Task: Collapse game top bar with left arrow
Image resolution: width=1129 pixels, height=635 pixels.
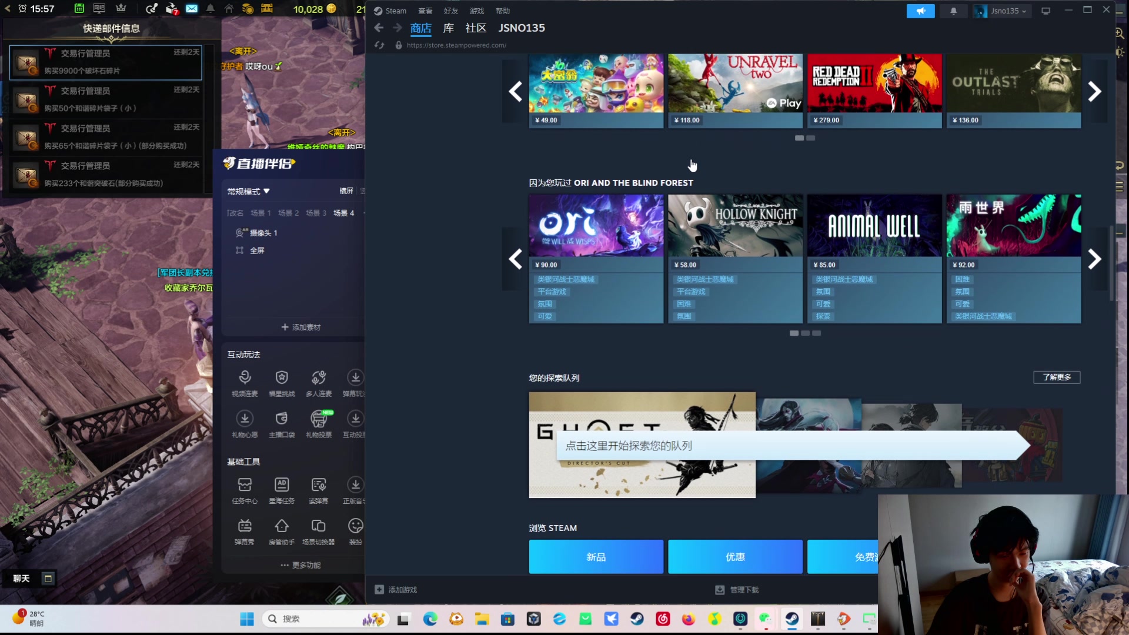Action: pos(8,9)
